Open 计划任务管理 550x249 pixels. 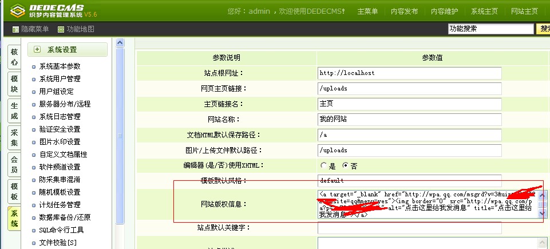(x=60, y=205)
